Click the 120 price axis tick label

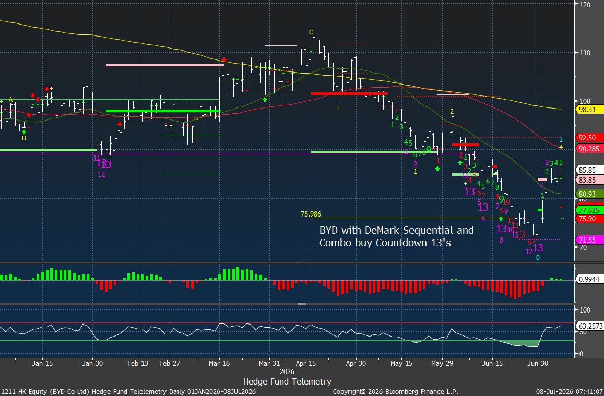click(585, 4)
